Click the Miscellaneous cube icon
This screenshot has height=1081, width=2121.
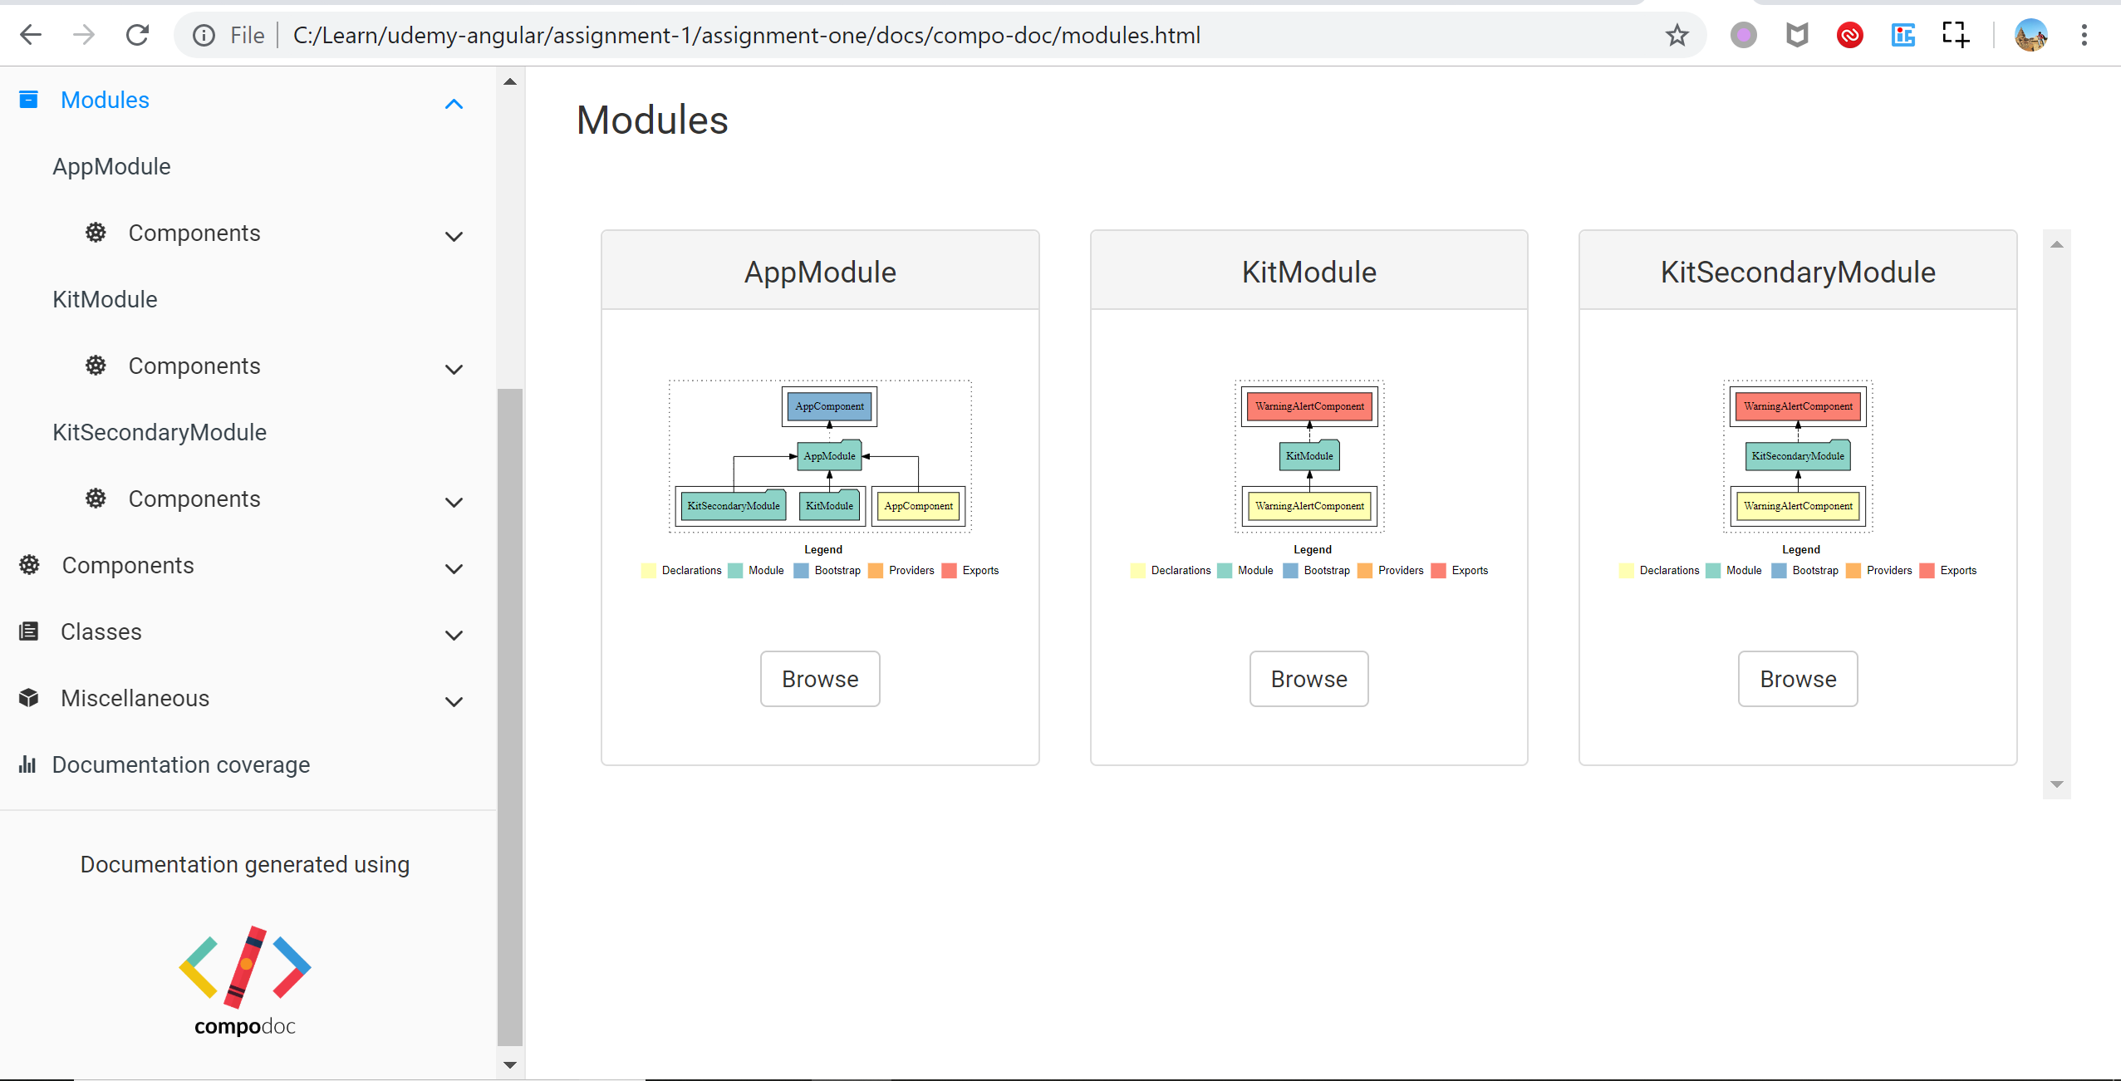tap(29, 698)
